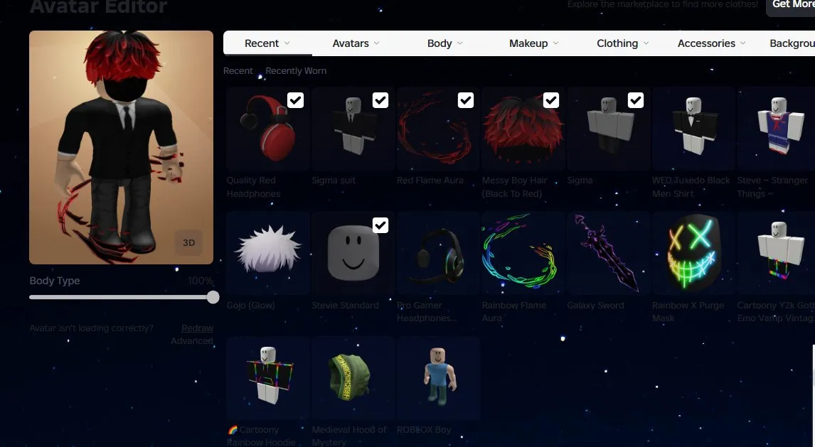Expand the Clothing dropdown chevron
The width and height of the screenshot is (815, 447).
(x=646, y=43)
